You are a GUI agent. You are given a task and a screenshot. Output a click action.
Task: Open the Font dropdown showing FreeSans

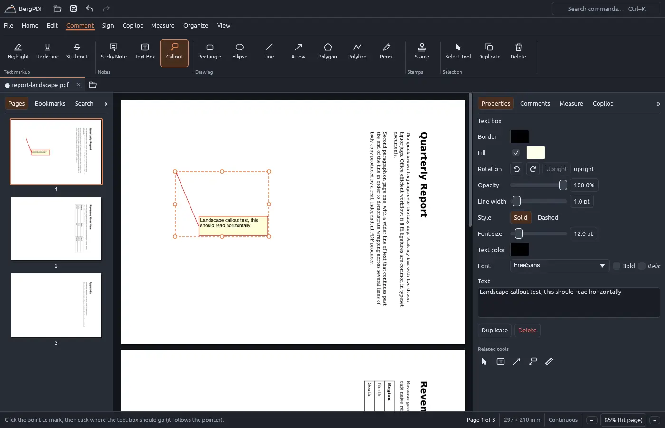point(559,265)
